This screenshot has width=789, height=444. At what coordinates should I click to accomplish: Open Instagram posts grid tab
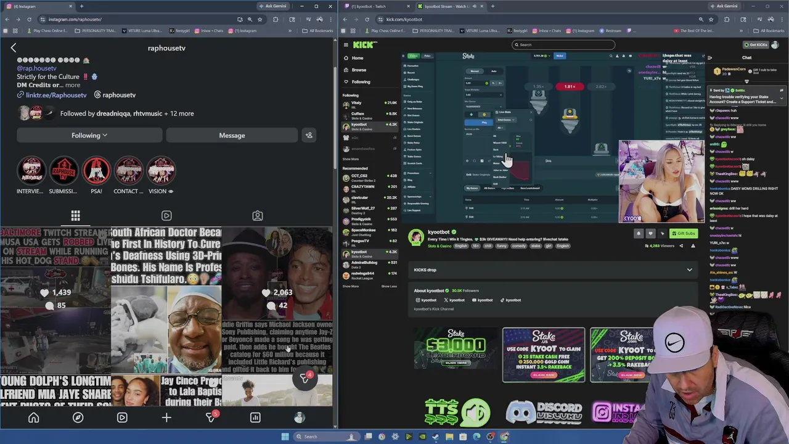(75, 216)
